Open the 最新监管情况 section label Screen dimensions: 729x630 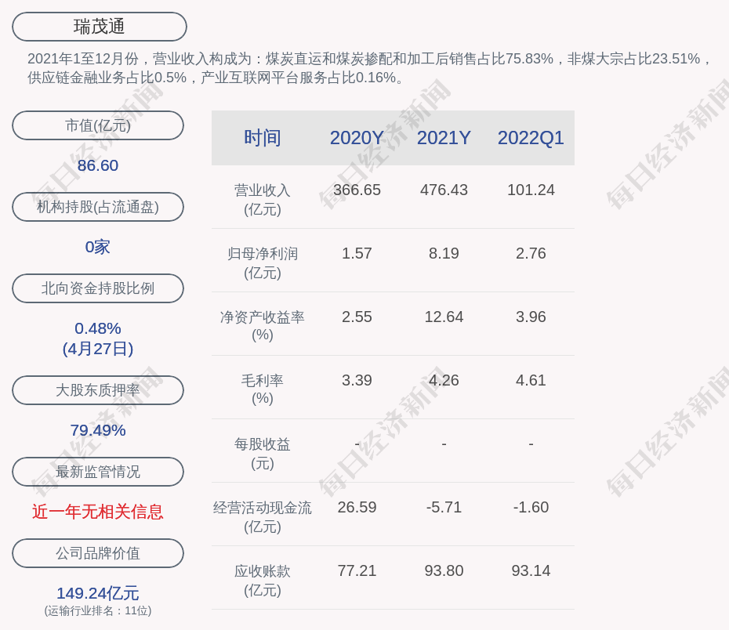(98, 472)
